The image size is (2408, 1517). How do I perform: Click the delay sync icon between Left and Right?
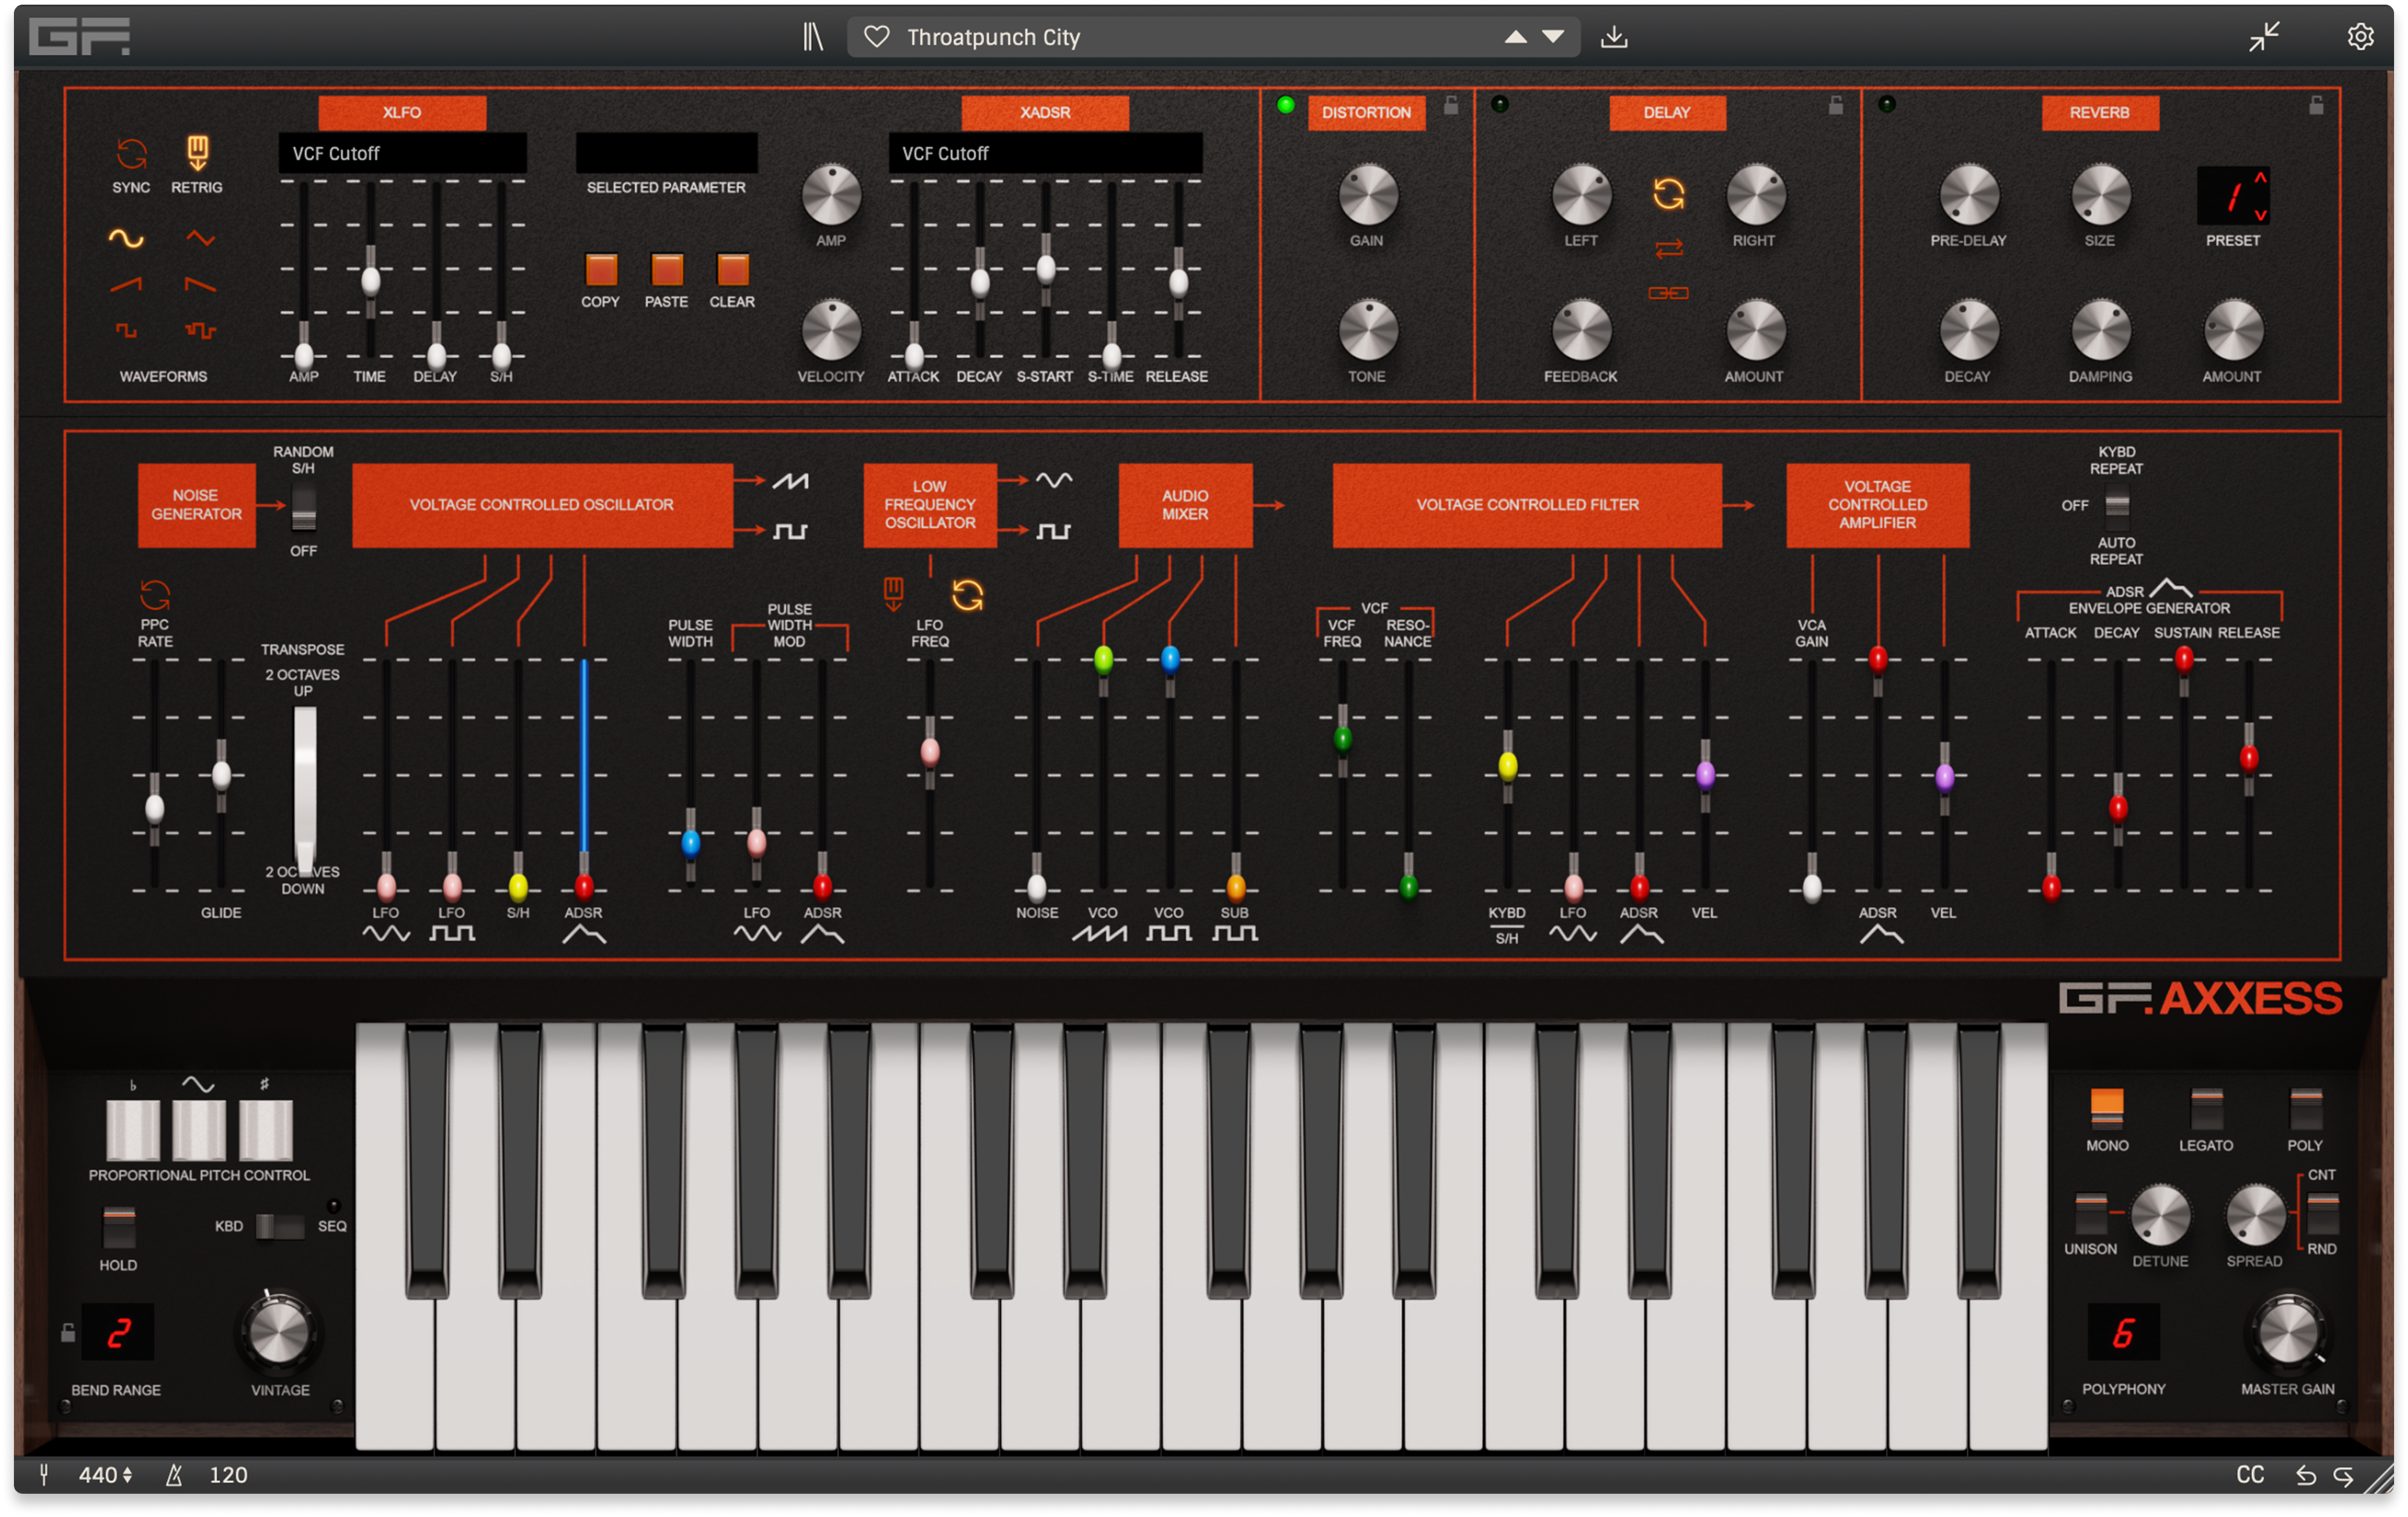tap(1668, 193)
